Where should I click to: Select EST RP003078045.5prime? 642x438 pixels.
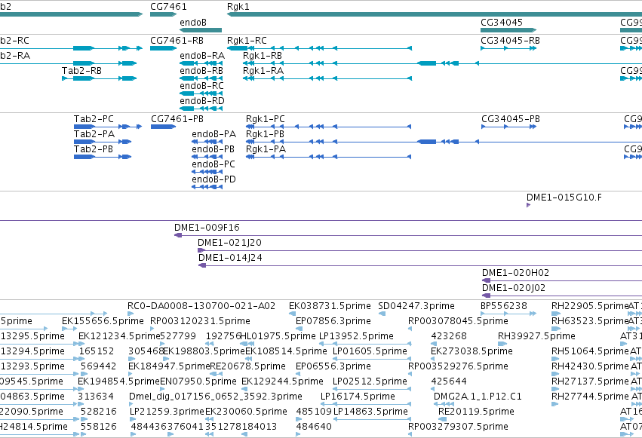tap(458, 321)
